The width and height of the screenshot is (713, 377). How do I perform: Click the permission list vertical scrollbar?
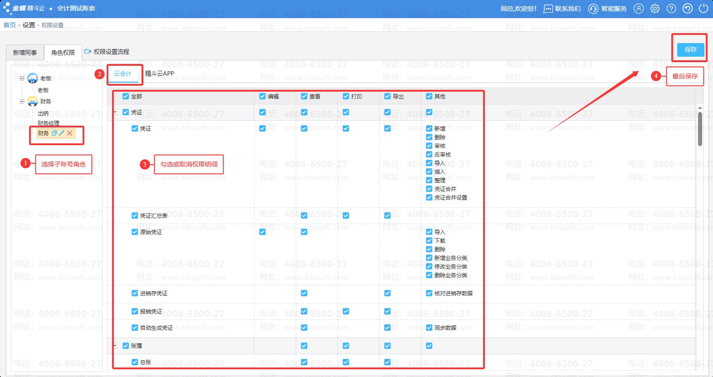[x=700, y=129]
